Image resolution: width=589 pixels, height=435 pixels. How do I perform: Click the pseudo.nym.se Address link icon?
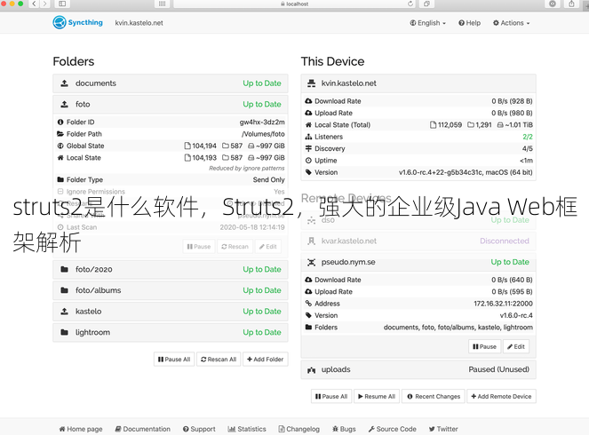pyautogui.click(x=308, y=304)
